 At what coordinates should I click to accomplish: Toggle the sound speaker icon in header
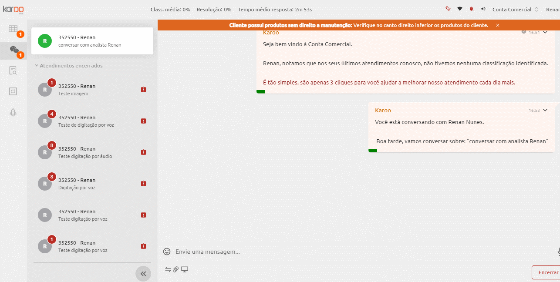483,9
